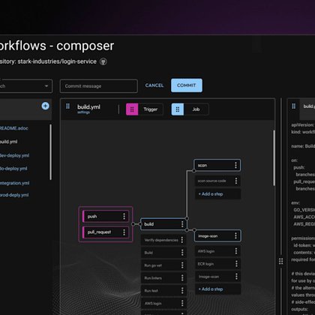Viewport: 315px width, 315px height.
Task: Click the right YAML panel drag handle
Action: 294,106
